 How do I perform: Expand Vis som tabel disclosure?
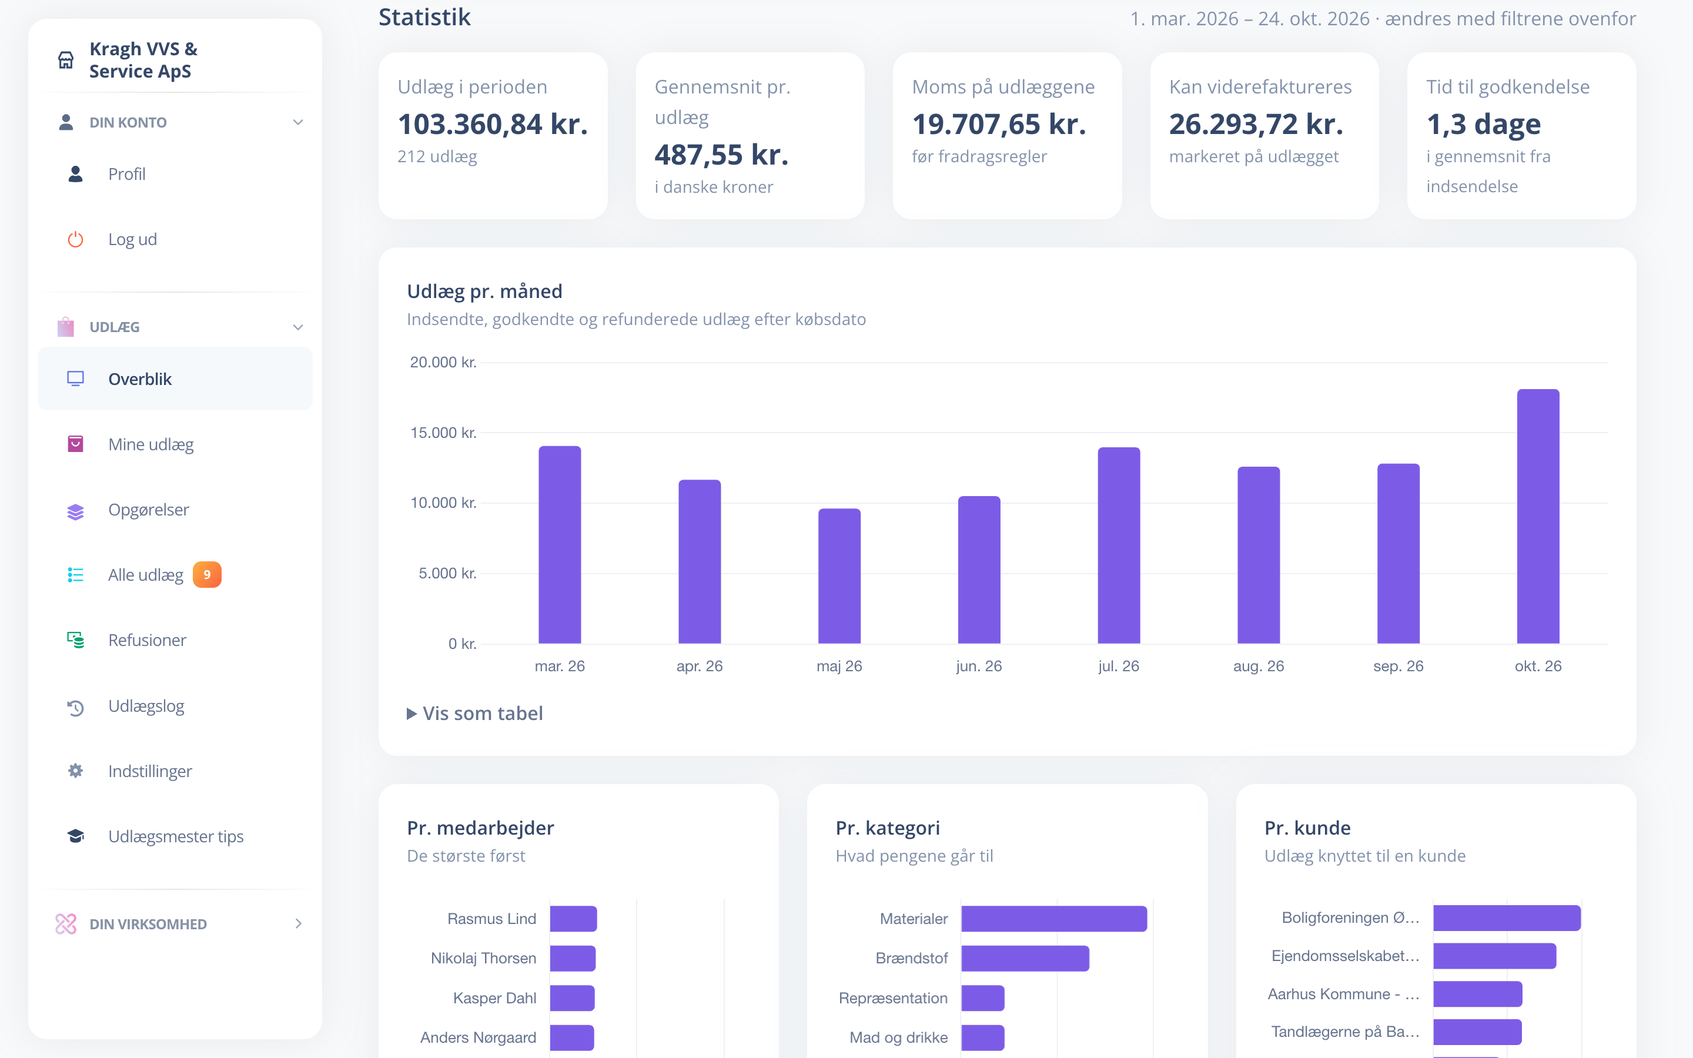pos(475,713)
